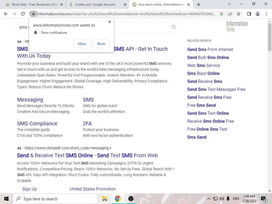Image resolution: width=272 pixels, height=204 pixels.
Task: Open the 2FA sitelink
Action: [87, 124]
